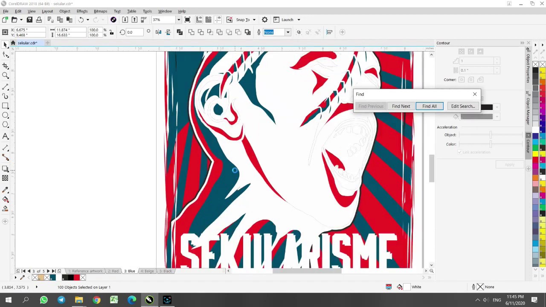Toggle Show grid icon
This screenshot has height=307, width=546.
(x=208, y=20)
